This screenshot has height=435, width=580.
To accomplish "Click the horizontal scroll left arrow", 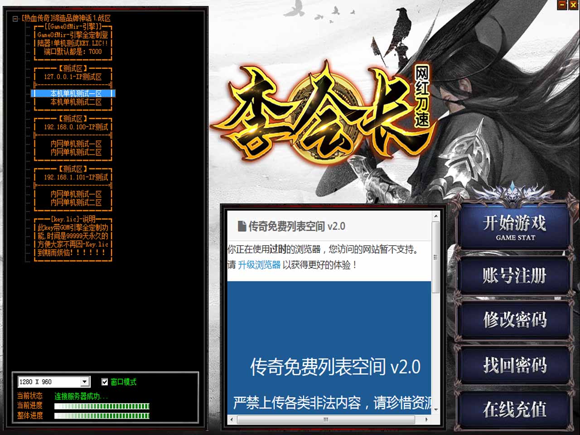I will [x=232, y=420].
